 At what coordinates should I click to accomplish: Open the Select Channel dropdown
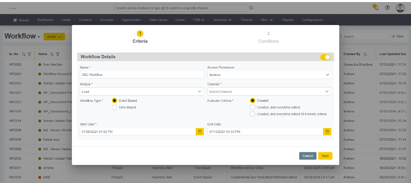[269, 92]
